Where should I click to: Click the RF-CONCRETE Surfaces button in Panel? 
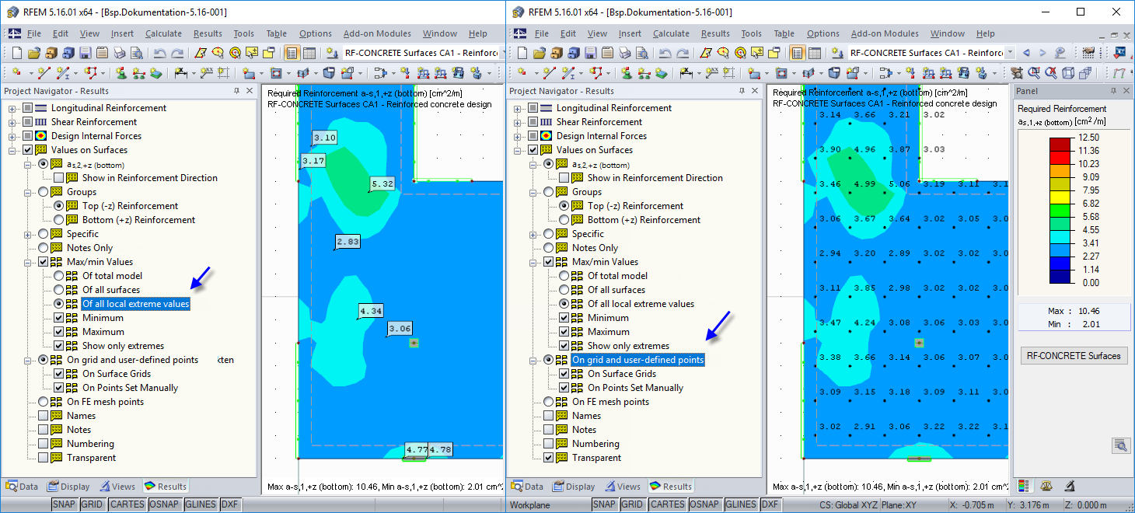[1074, 356]
